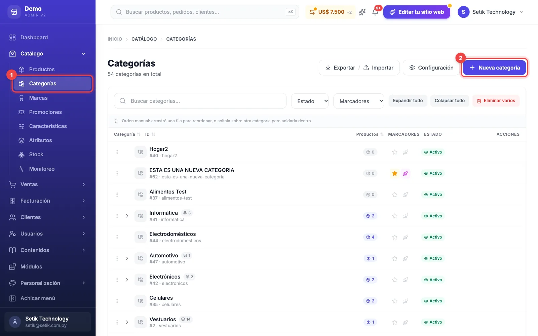Click the global Buscar productos, pedidos search box
Image resolution: width=538 pixels, height=336 pixels.
pyautogui.click(x=204, y=12)
